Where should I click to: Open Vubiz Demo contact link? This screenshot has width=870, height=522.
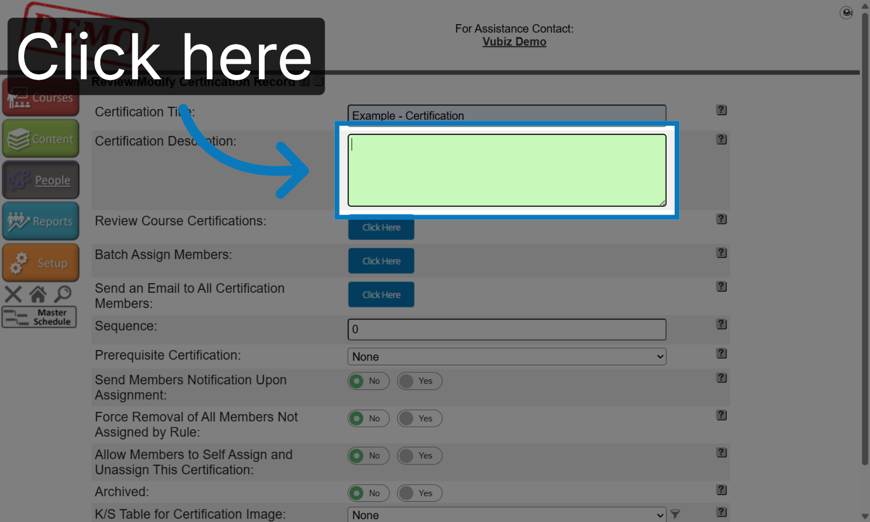(514, 42)
